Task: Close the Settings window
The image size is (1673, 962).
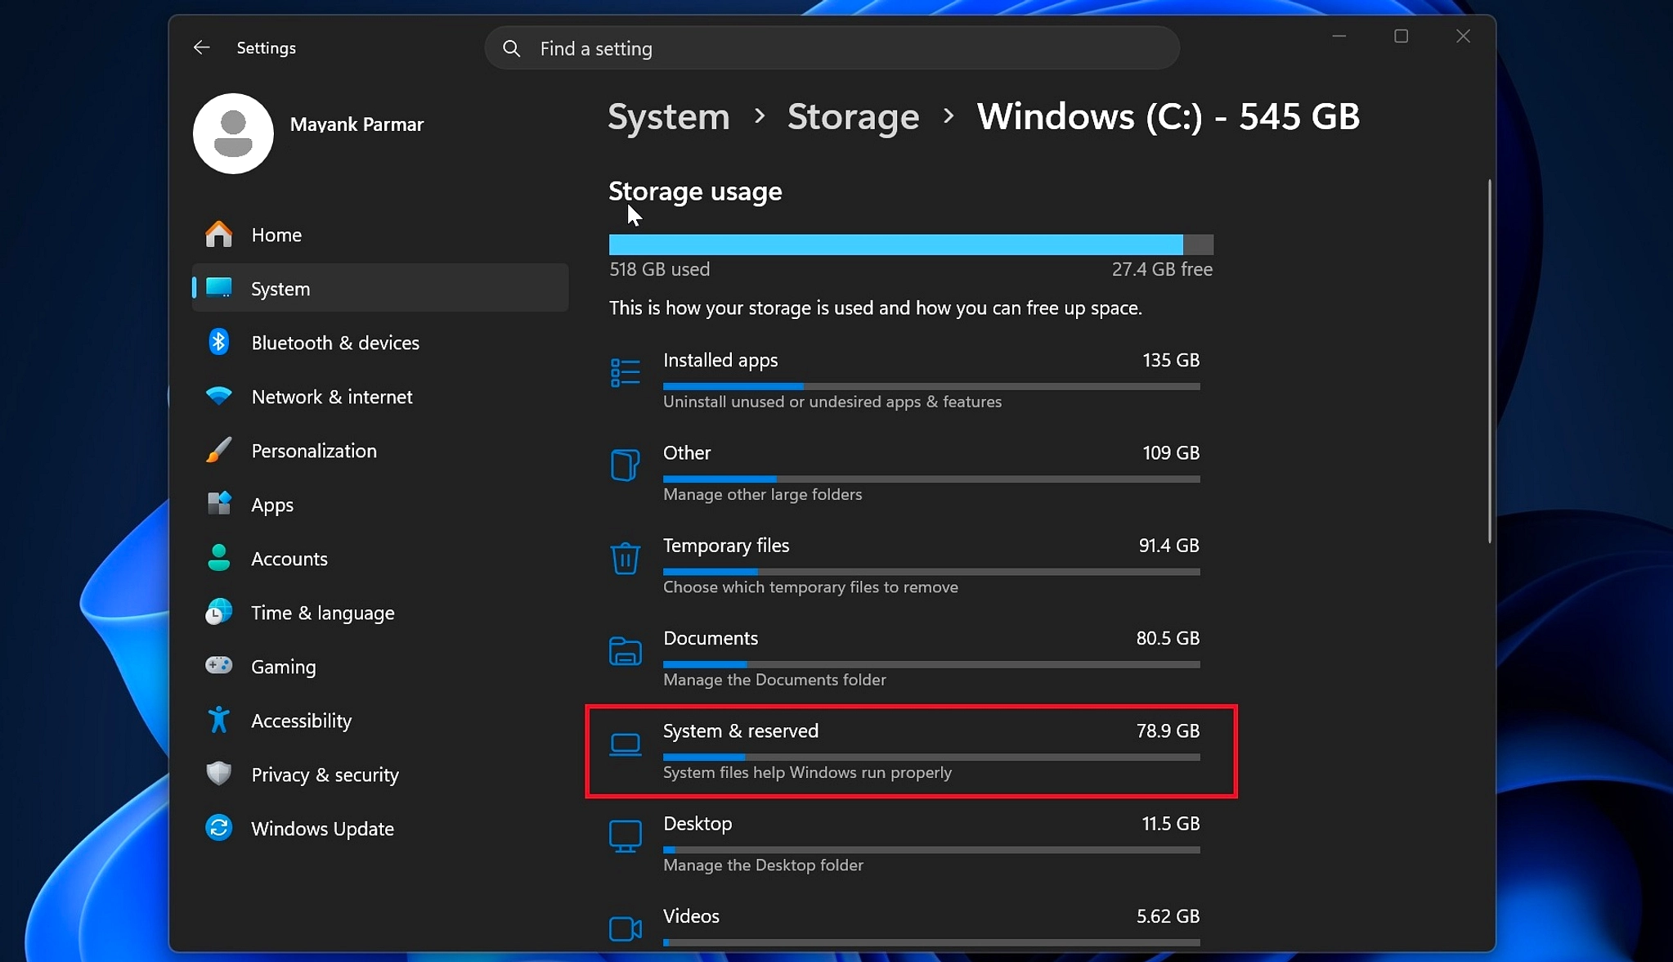Action: click(1463, 36)
